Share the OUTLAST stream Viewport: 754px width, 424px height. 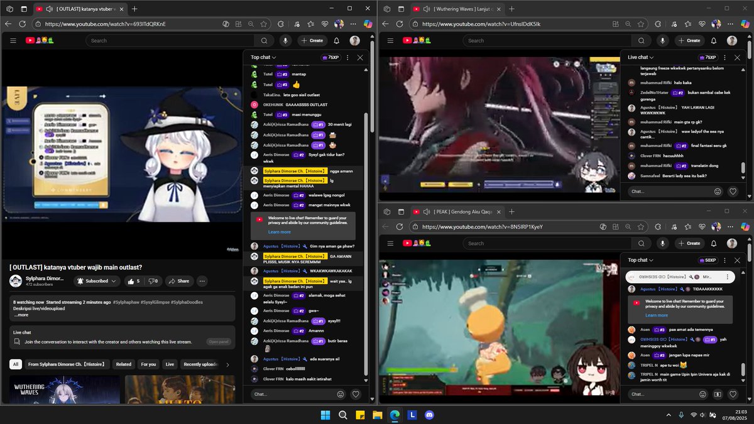[179, 281]
